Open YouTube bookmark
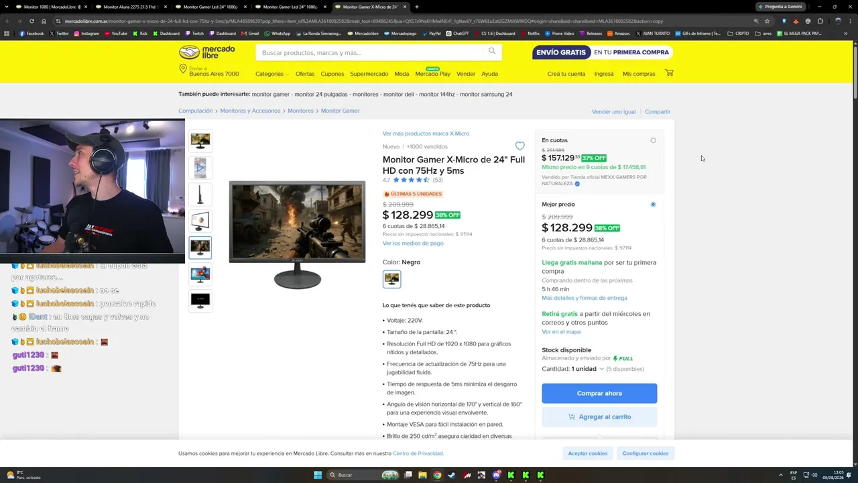Viewport: 858px width, 483px height. click(116, 34)
